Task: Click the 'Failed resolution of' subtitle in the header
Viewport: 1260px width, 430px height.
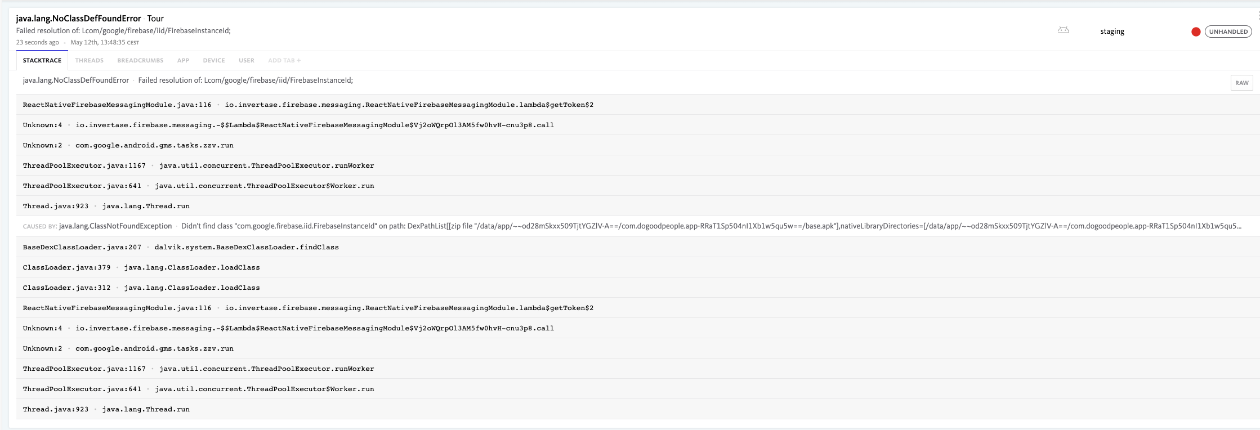Action: pyautogui.click(x=123, y=31)
